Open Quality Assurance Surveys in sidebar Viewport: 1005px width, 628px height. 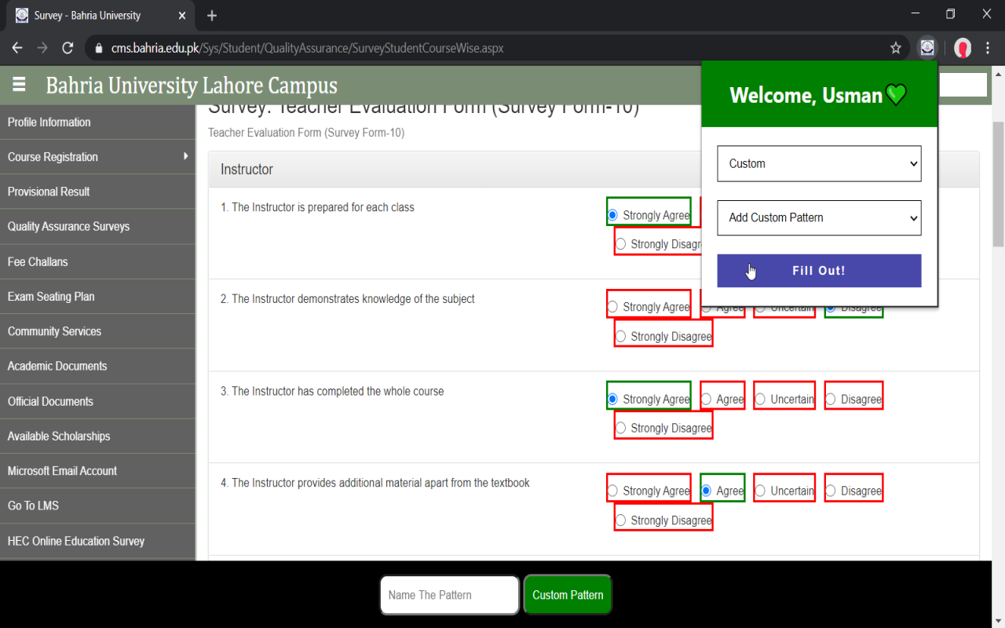click(x=97, y=227)
